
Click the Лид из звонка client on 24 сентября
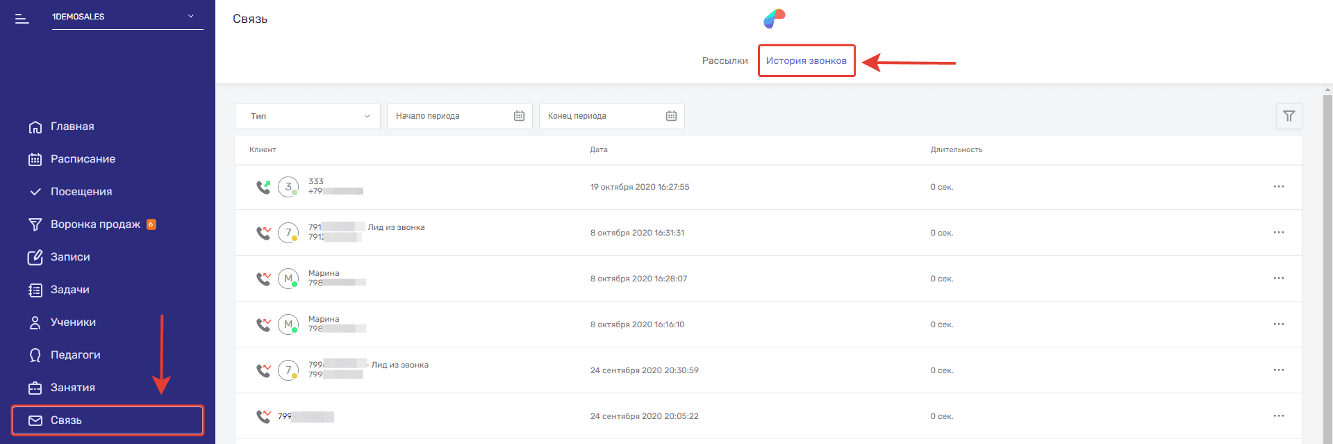399,365
